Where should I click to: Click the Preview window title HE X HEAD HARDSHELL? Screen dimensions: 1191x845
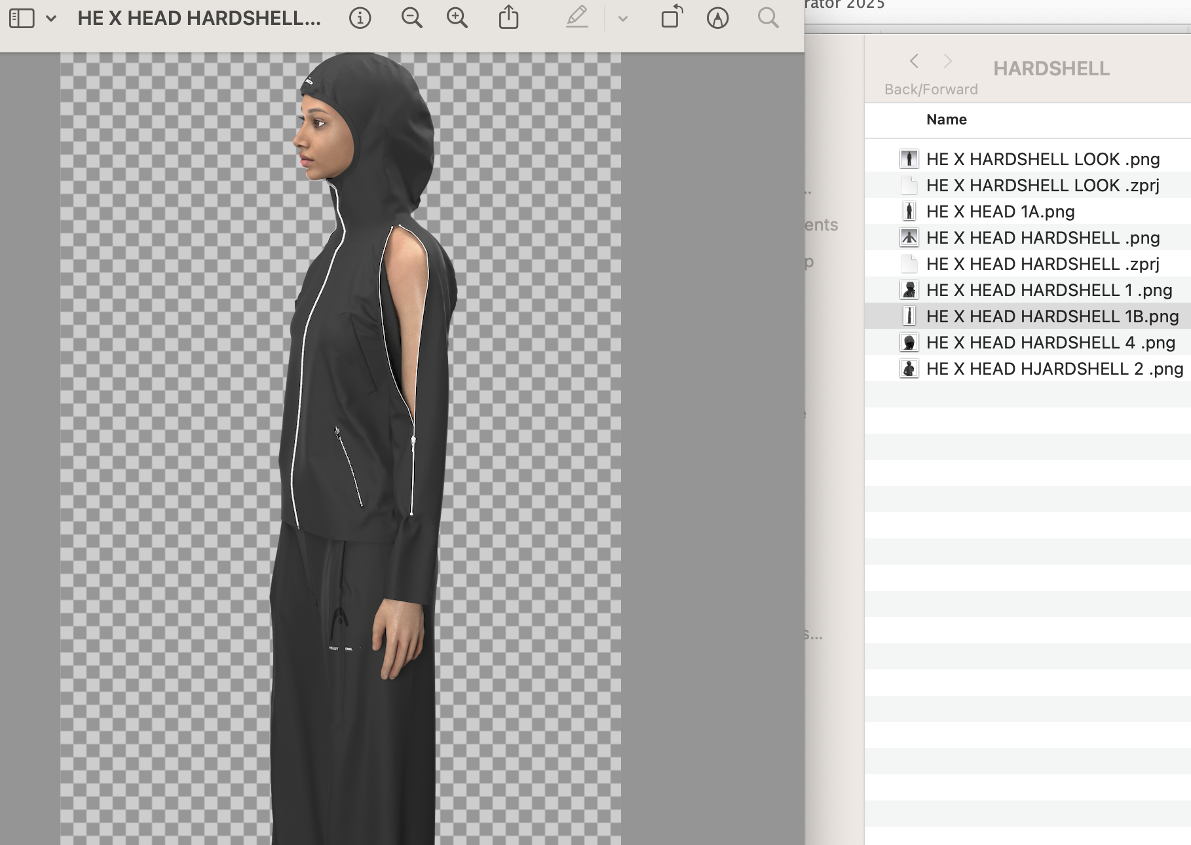point(199,18)
